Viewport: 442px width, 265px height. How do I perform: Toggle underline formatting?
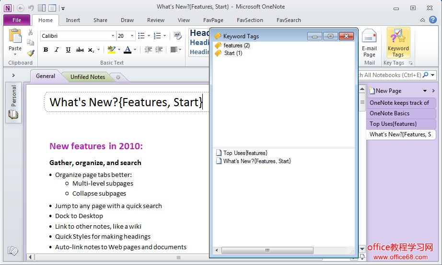(68, 50)
